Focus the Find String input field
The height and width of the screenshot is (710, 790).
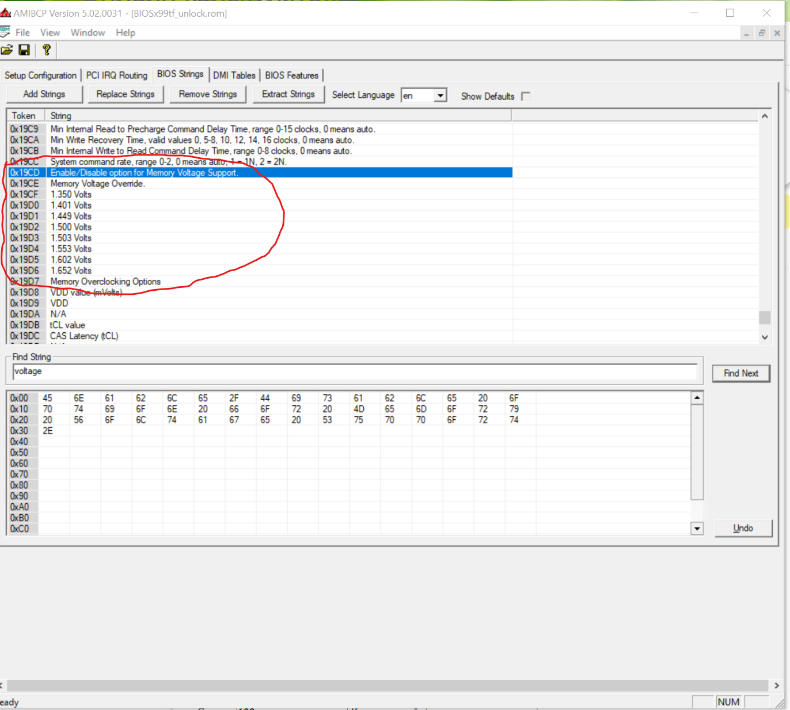355,372
